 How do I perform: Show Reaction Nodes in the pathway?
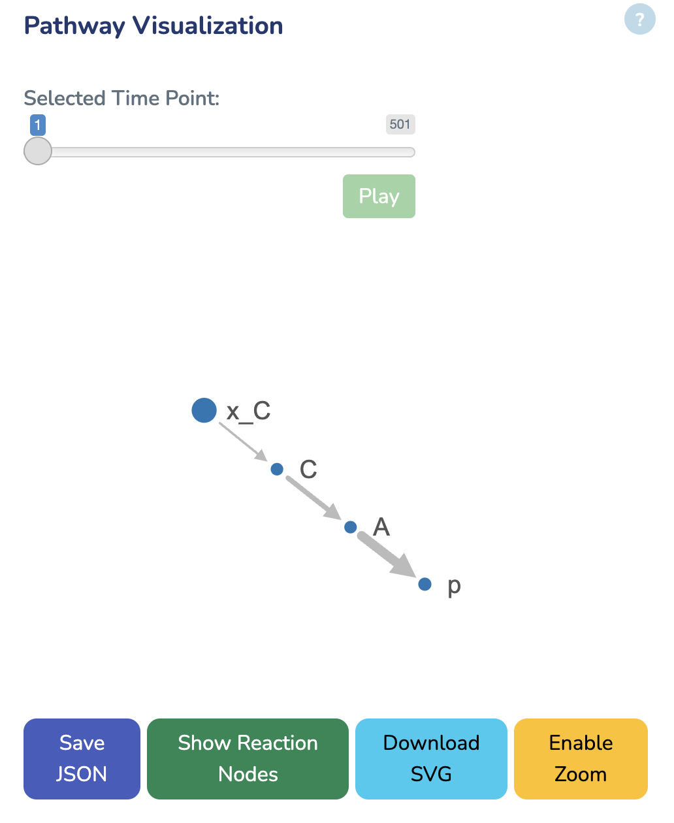[x=247, y=758]
